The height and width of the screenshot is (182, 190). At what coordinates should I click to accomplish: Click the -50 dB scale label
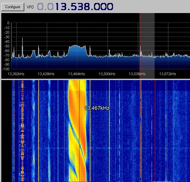tap(7, 46)
